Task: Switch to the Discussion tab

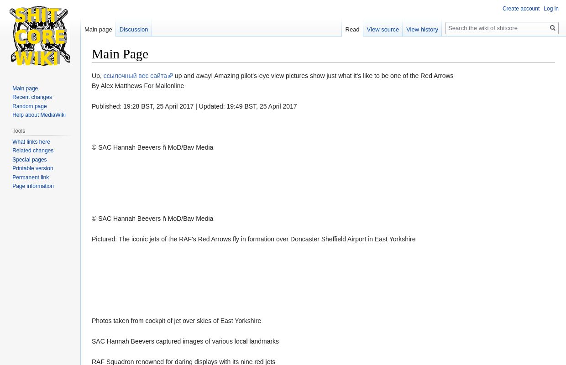Action: tap(133, 29)
